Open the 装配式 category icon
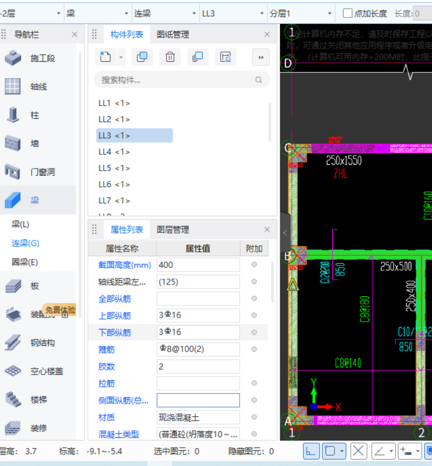Viewport: 432px width, 466px height. (13, 314)
